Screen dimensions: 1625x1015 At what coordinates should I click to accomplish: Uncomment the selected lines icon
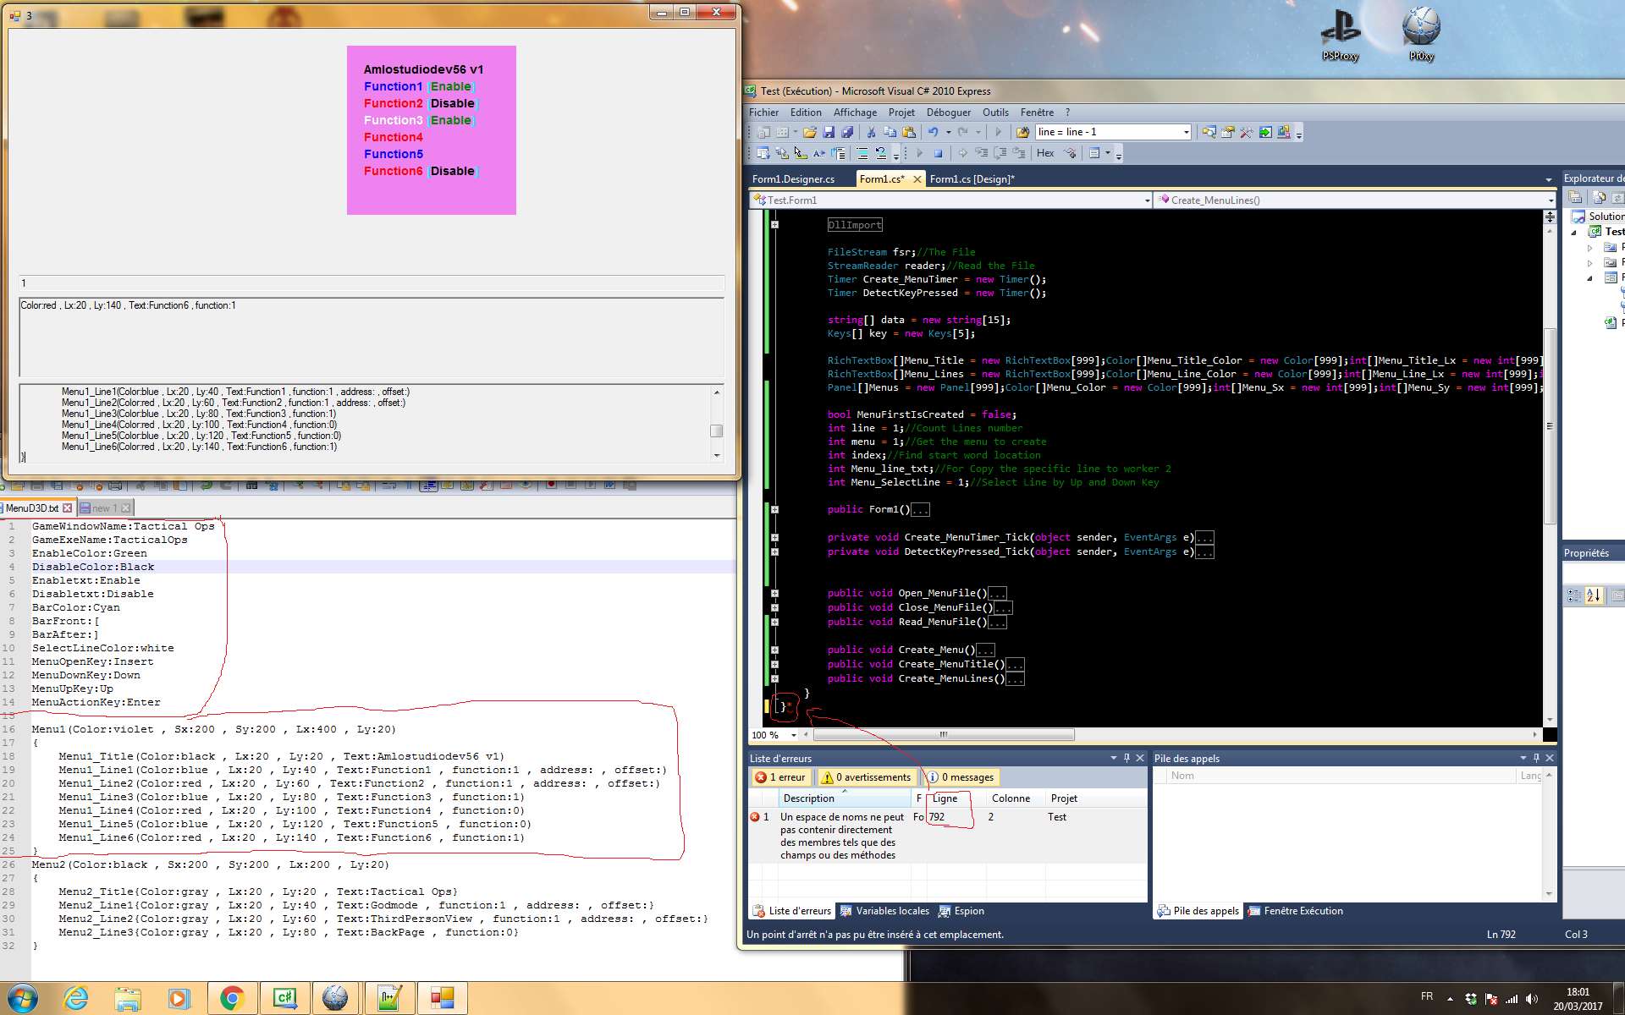pos(881,153)
